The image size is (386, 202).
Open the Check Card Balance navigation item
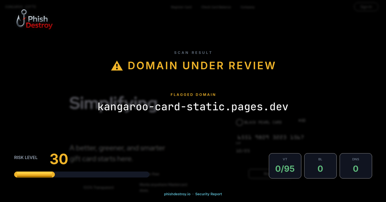[x=216, y=7]
